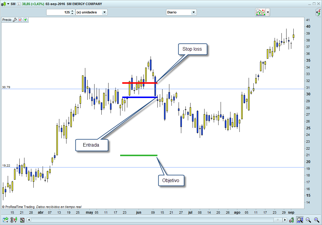Select the candlestick style icon in bottom toolbar

14,220
